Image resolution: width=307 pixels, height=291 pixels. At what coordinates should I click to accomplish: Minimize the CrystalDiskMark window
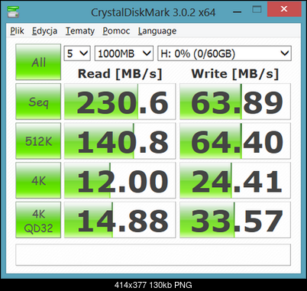(x=237, y=11)
